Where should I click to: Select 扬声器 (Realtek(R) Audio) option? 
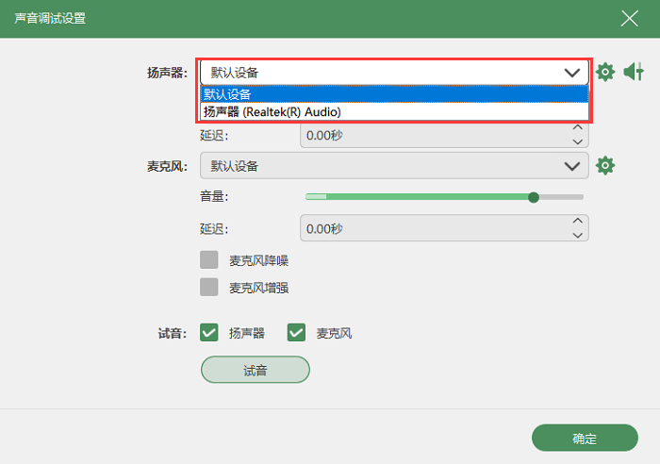(x=394, y=112)
